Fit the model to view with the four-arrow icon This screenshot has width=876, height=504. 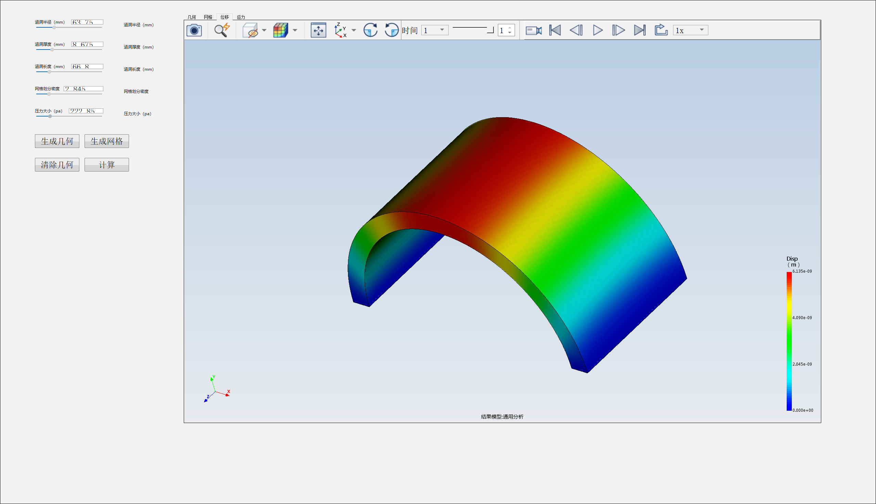click(x=318, y=30)
